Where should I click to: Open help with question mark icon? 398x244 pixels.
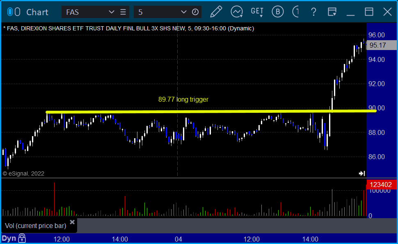coord(313,12)
